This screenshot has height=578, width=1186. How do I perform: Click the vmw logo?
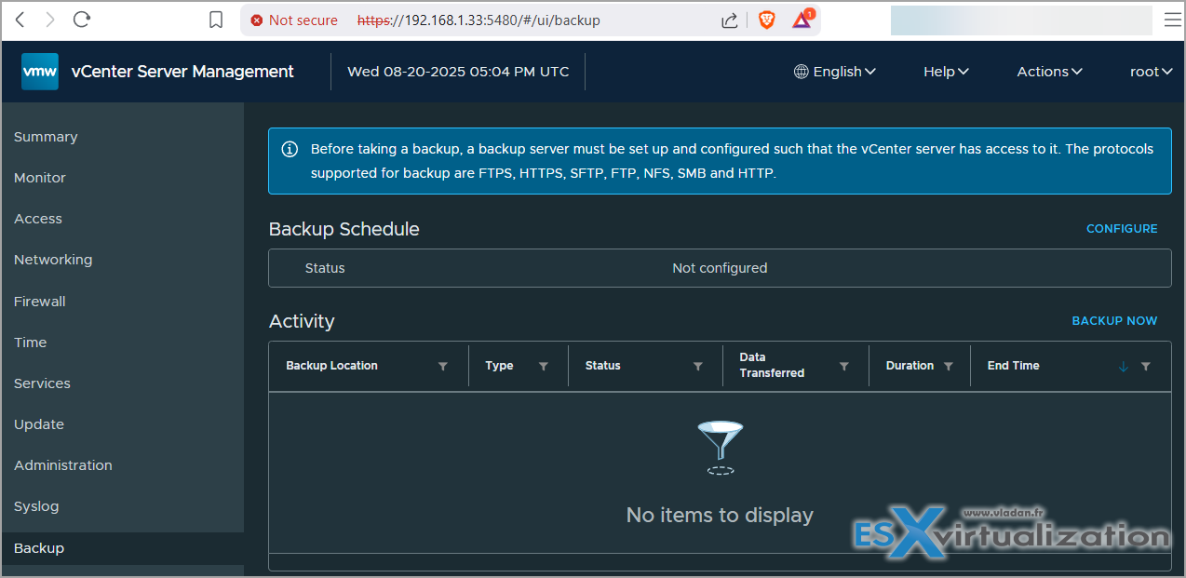click(x=40, y=72)
